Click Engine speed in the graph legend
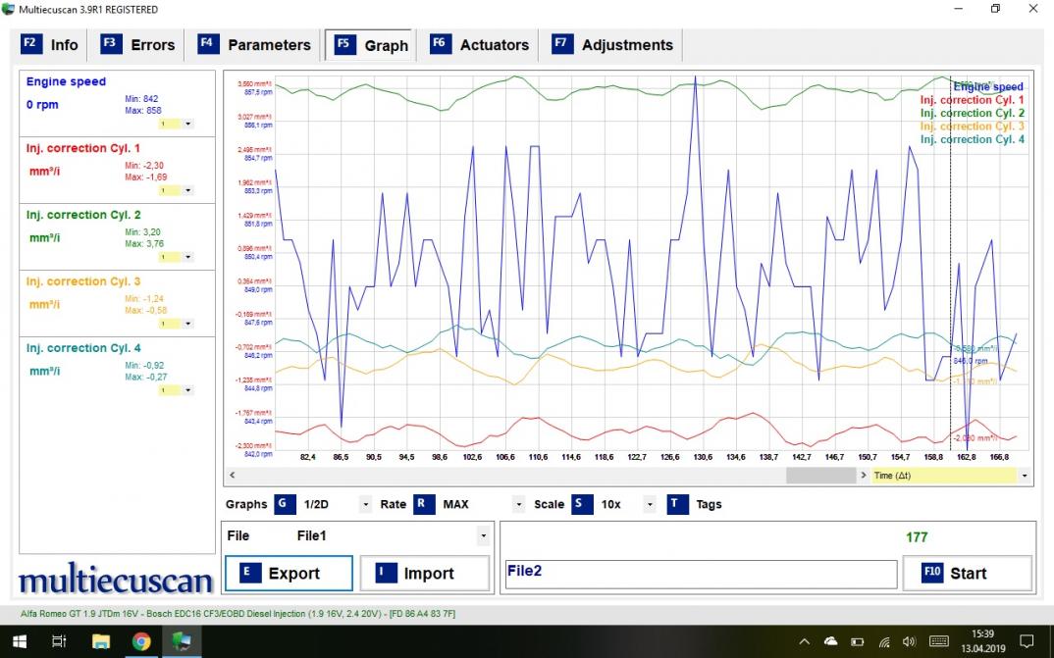The image size is (1054, 658). [x=988, y=86]
